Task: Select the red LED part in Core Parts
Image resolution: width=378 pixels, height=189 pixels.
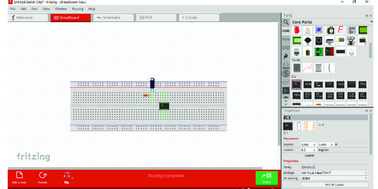Action: (x=297, y=30)
